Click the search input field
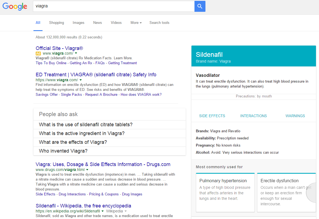This screenshot has width=319, height=219. click(114, 6)
